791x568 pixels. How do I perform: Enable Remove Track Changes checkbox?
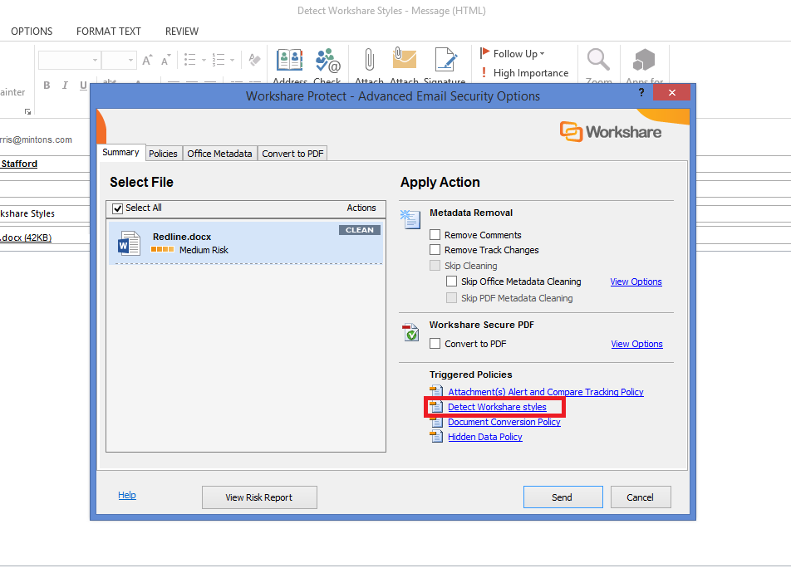(435, 250)
